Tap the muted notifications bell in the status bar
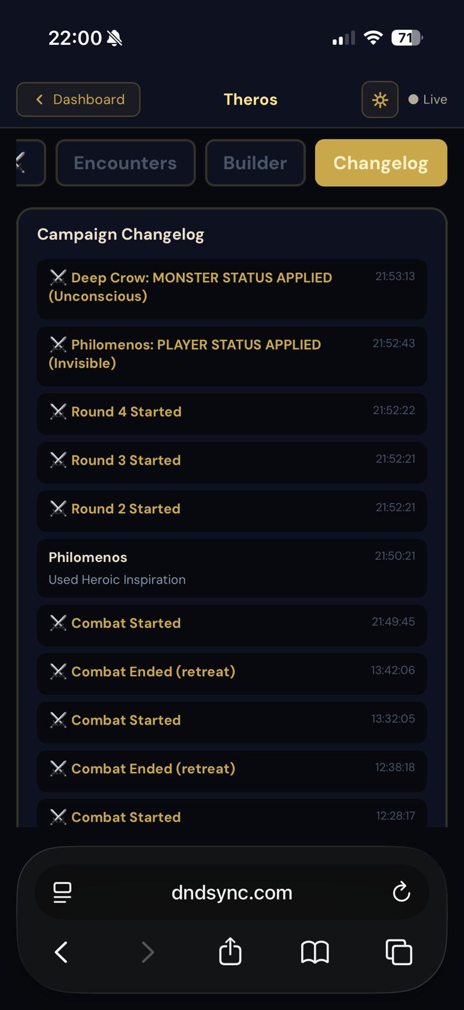The width and height of the screenshot is (464, 1010). (x=115, y=37)
